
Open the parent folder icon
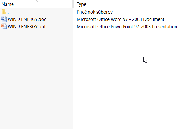coord(4,12)
